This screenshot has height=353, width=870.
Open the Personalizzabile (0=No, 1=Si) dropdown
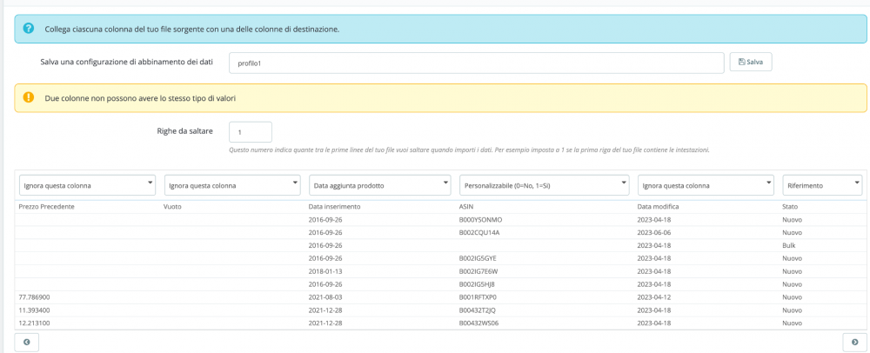545,186
